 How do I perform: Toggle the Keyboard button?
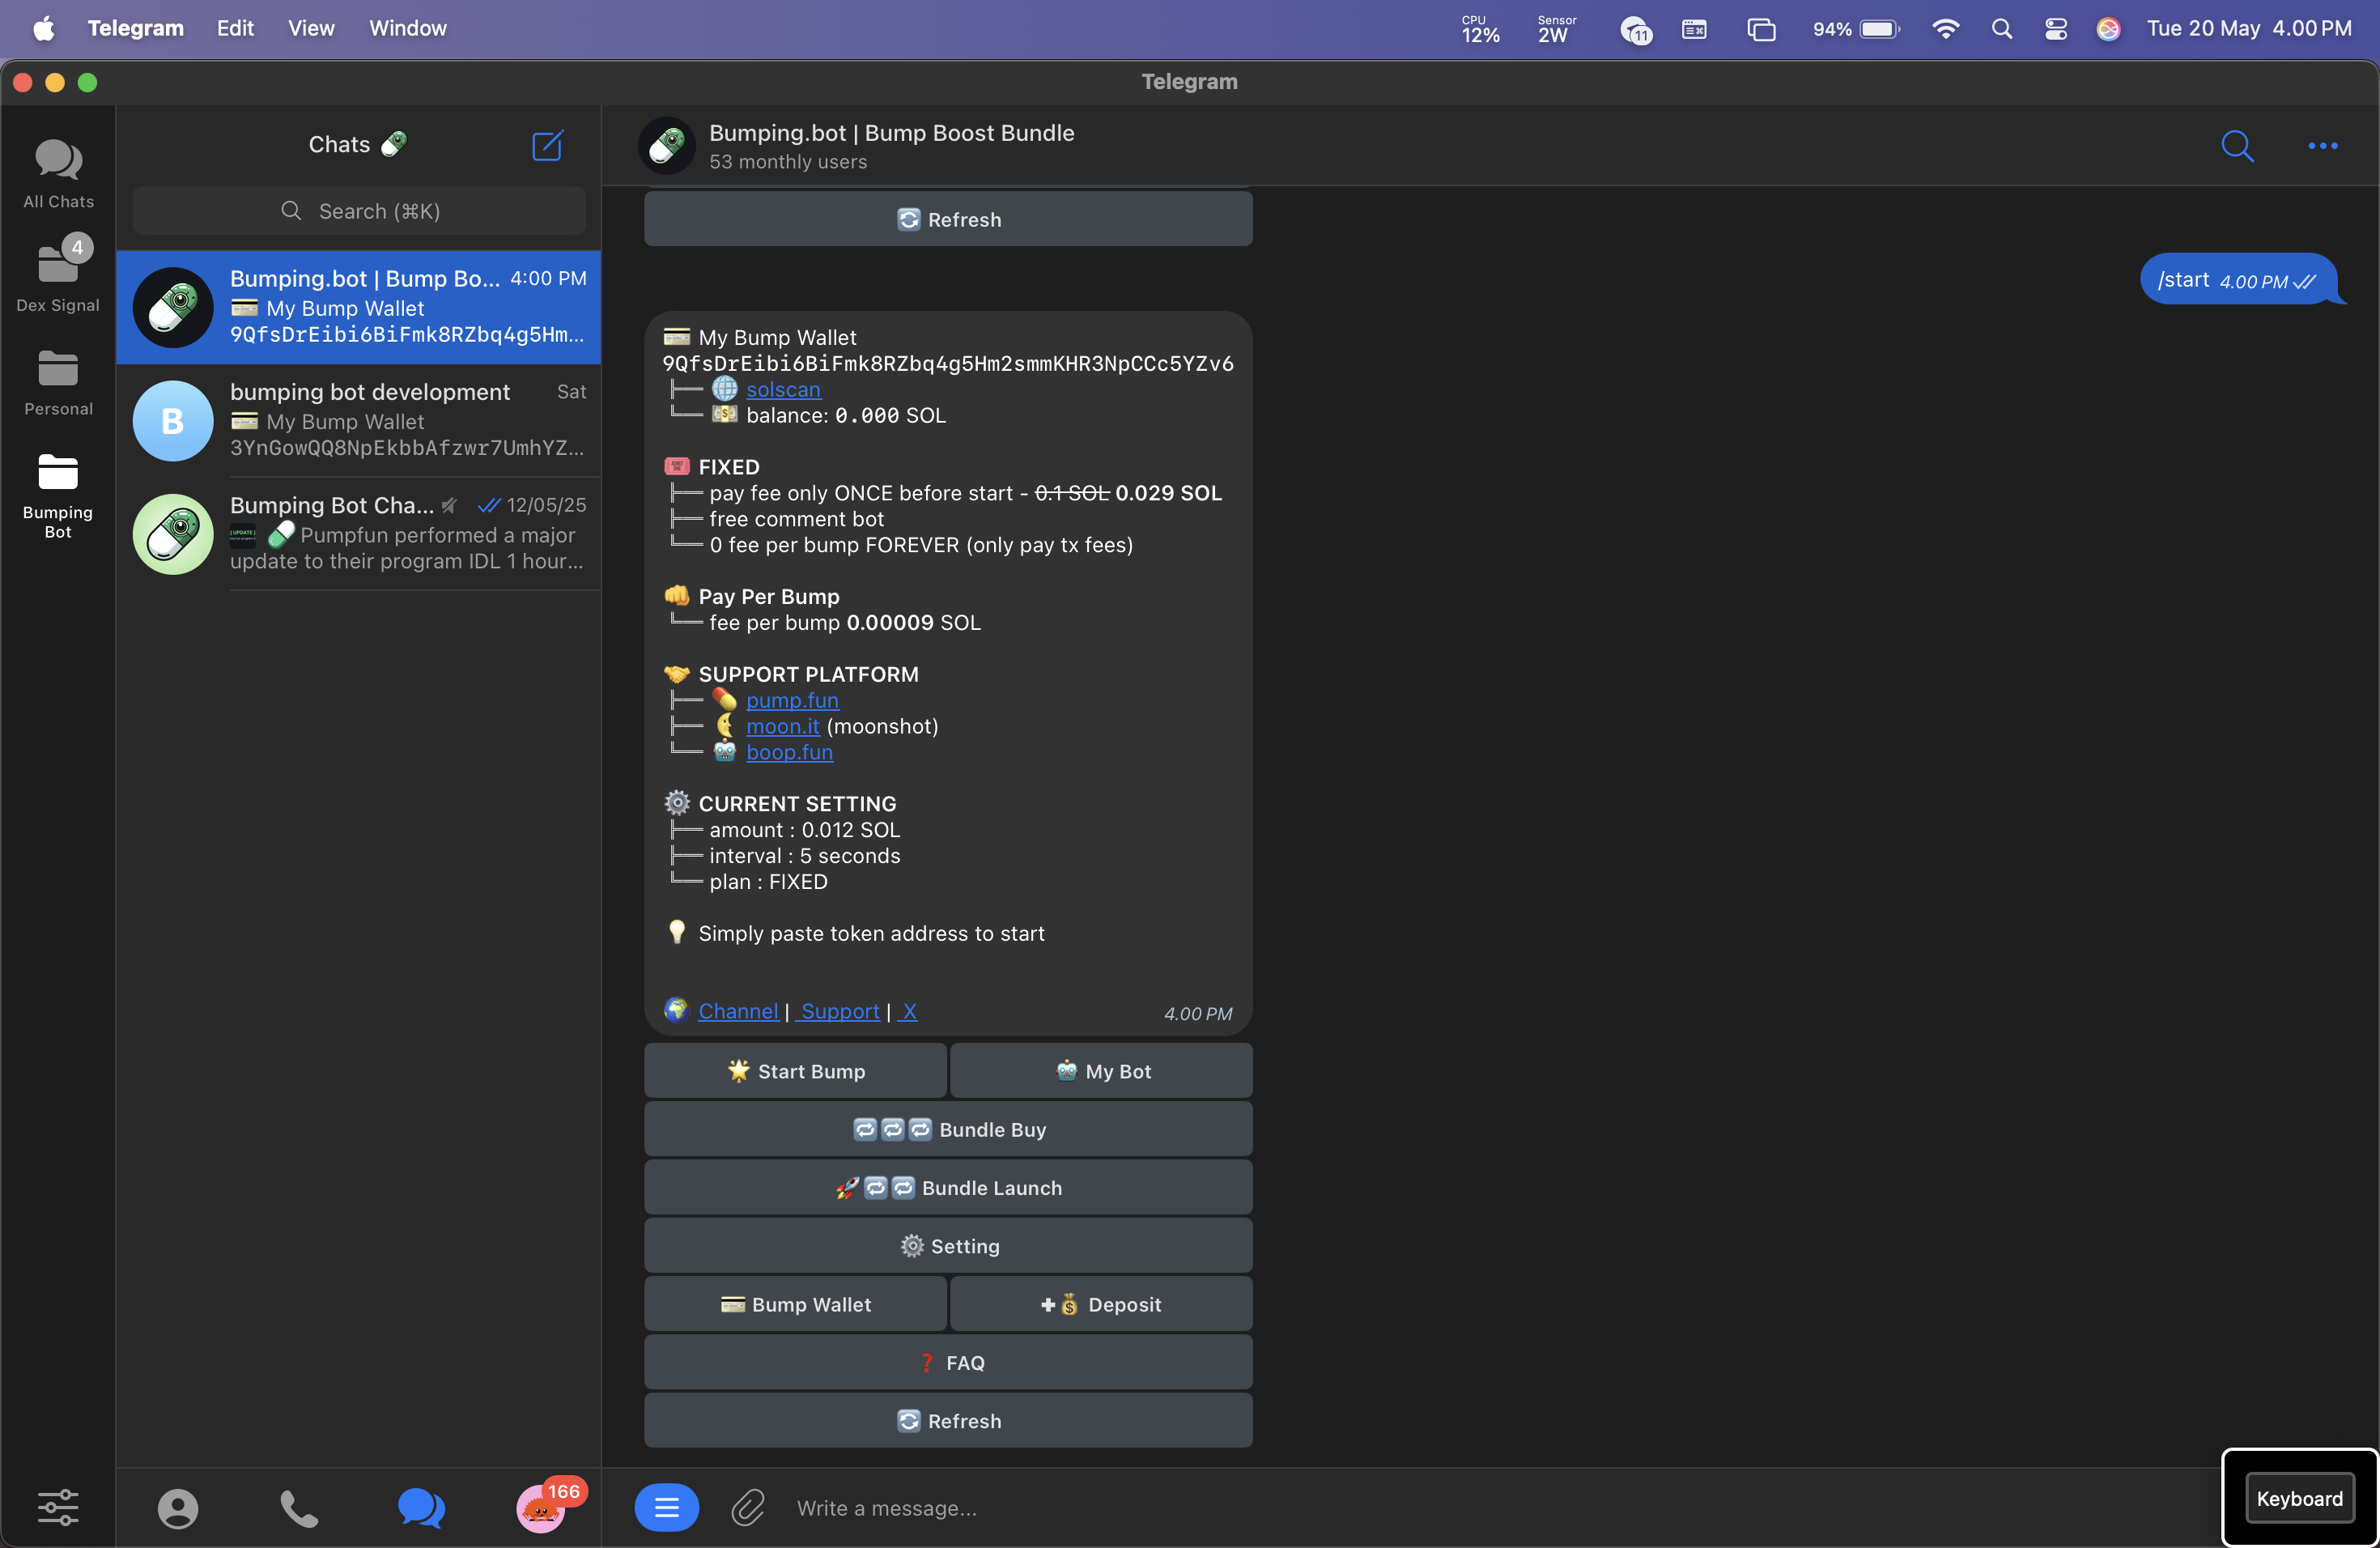click(x=2299, y=1498)
